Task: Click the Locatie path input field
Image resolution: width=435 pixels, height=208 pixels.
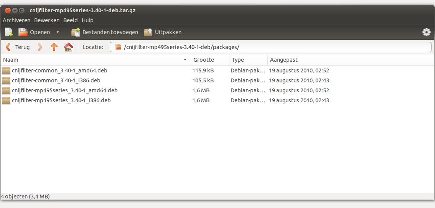Action: click(270, 47)
